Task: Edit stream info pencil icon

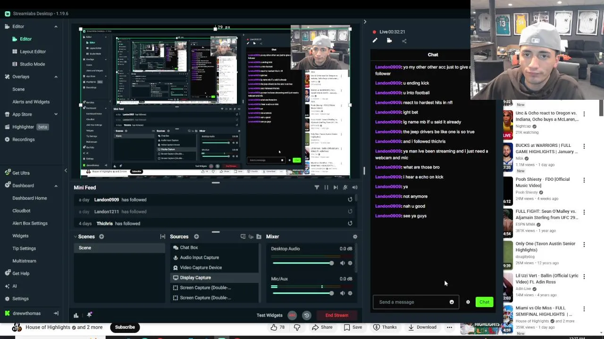Action: click(375, 41)
